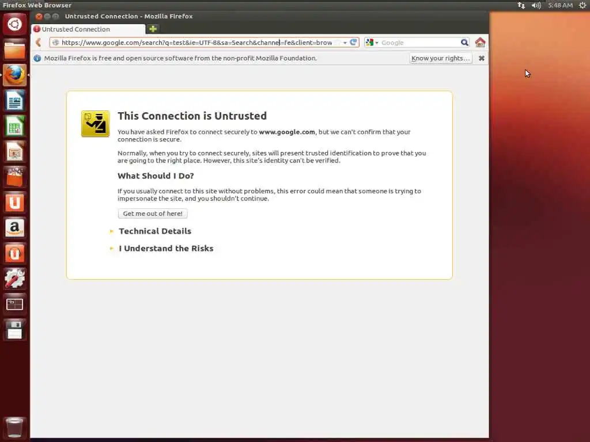Click the floppy disk drive launcher icon
Image resolution: width=590 pixels, height=442 pixels.
pos(14,330)
